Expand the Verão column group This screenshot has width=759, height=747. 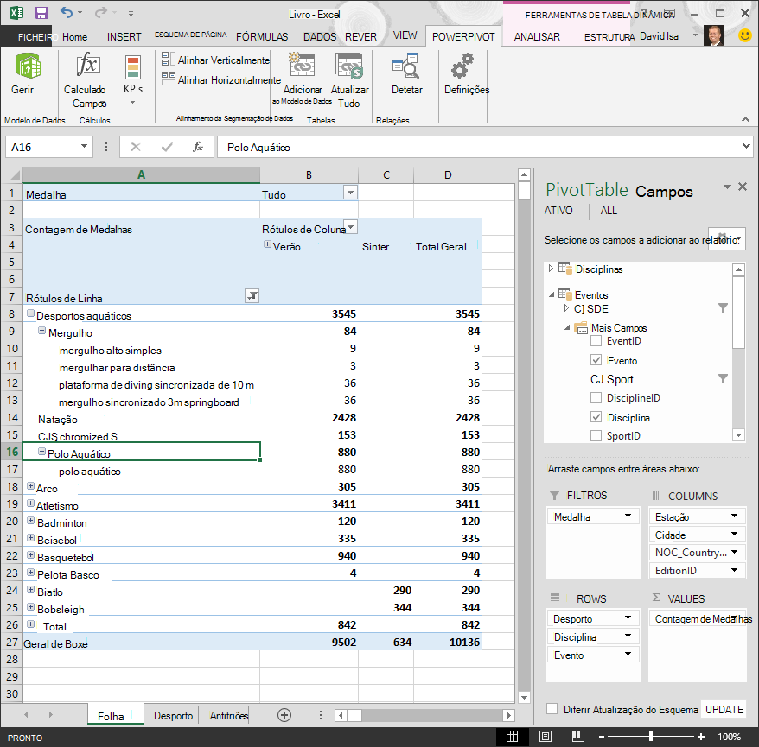267,244
